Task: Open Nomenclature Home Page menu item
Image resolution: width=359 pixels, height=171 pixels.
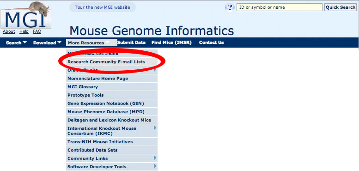Action: tap(112, 79)
